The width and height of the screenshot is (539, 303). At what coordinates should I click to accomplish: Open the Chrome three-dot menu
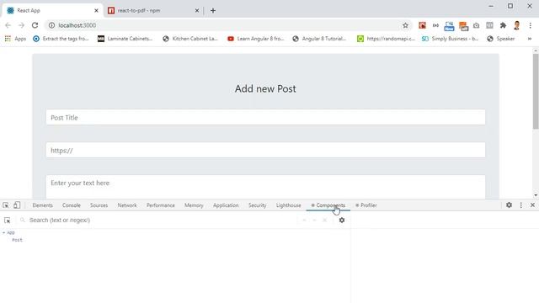click(x=530, y=25)
